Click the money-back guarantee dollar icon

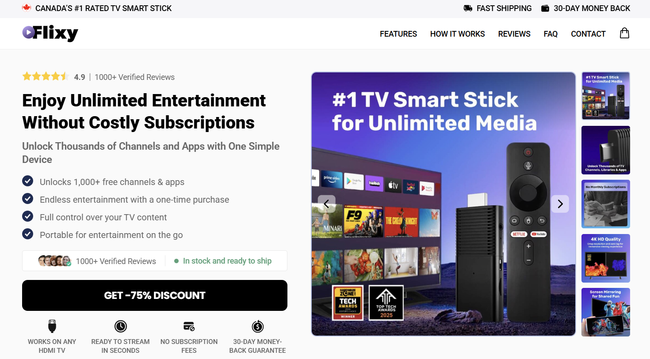pos(258,326)
